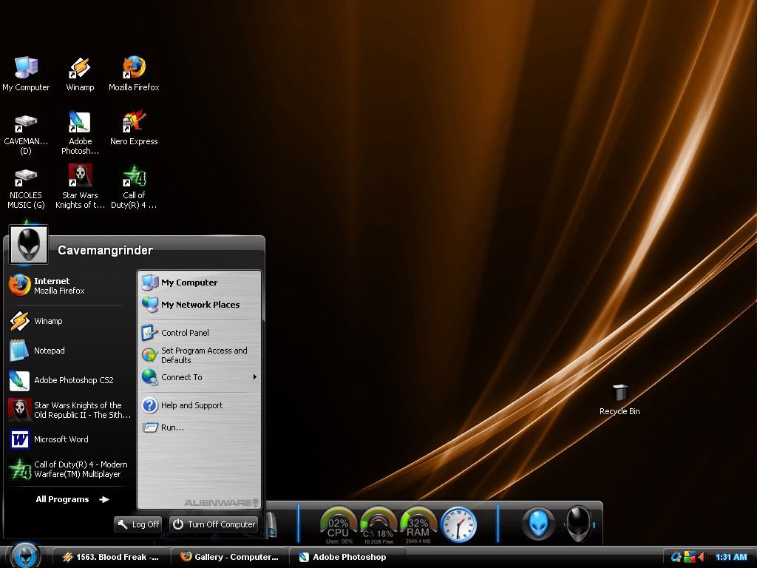
Task: Click the CPU usage gauge in the dock
Action: tap(338, 525)
